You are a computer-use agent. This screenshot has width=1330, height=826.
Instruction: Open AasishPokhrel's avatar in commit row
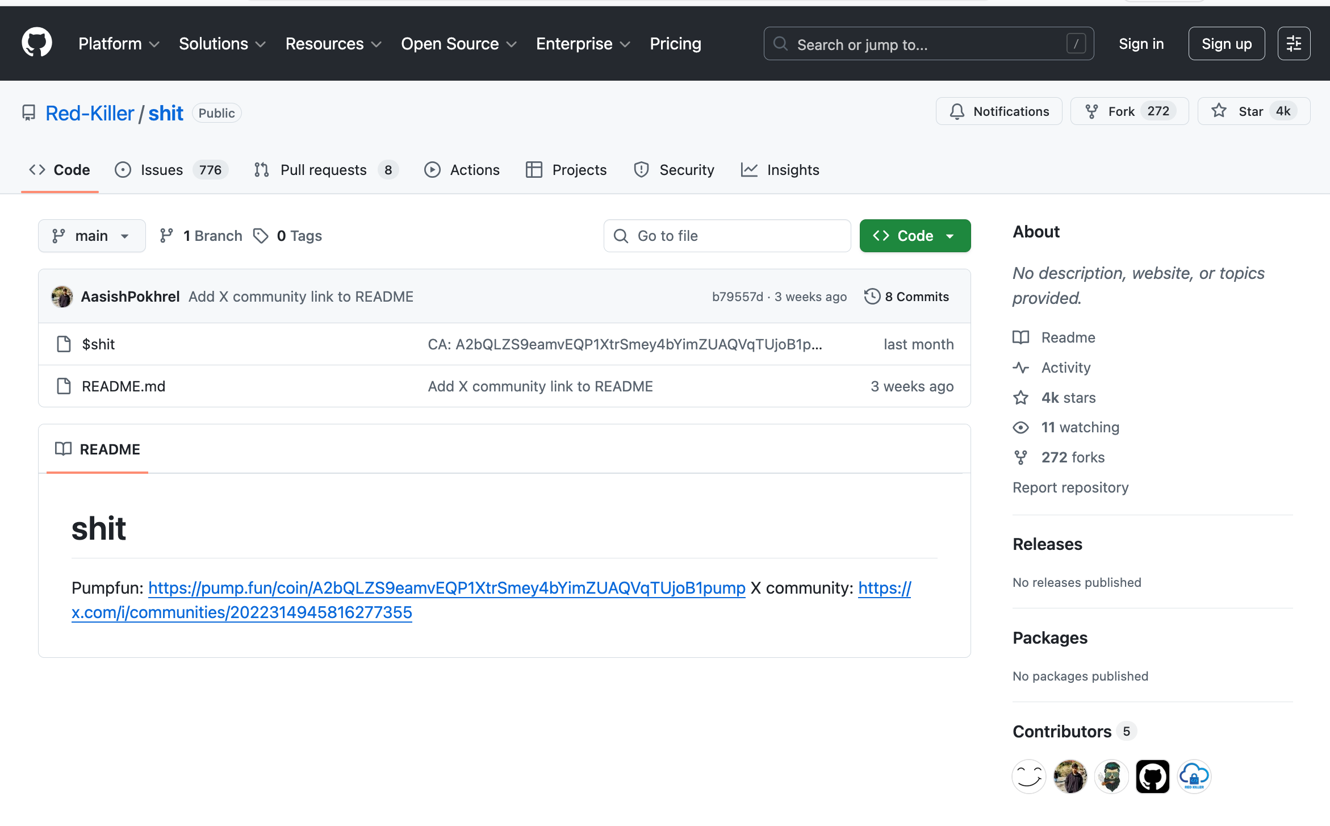[62, 297]
